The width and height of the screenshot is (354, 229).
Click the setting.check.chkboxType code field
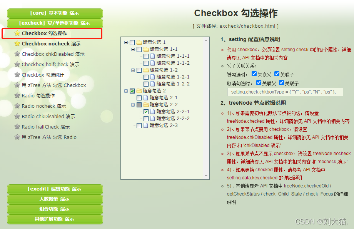click(x=285, y=92)
